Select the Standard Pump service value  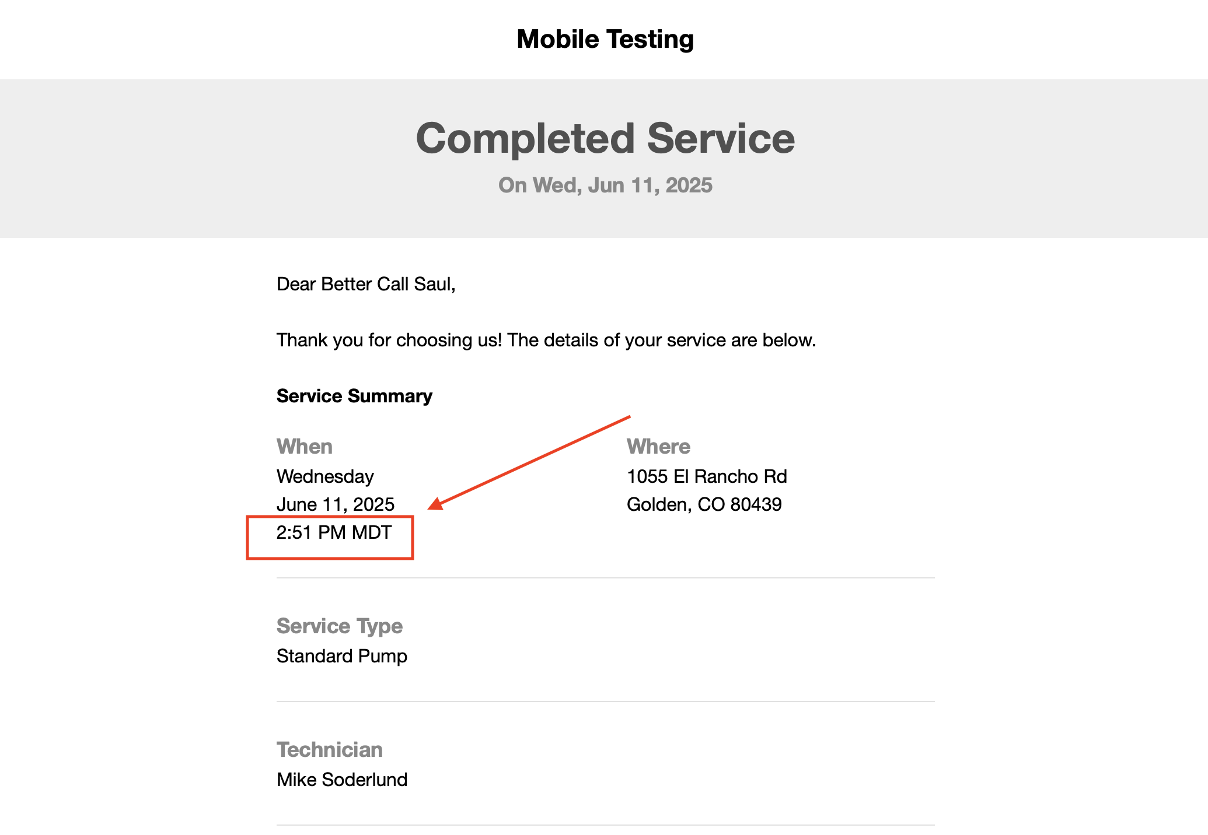342,656
